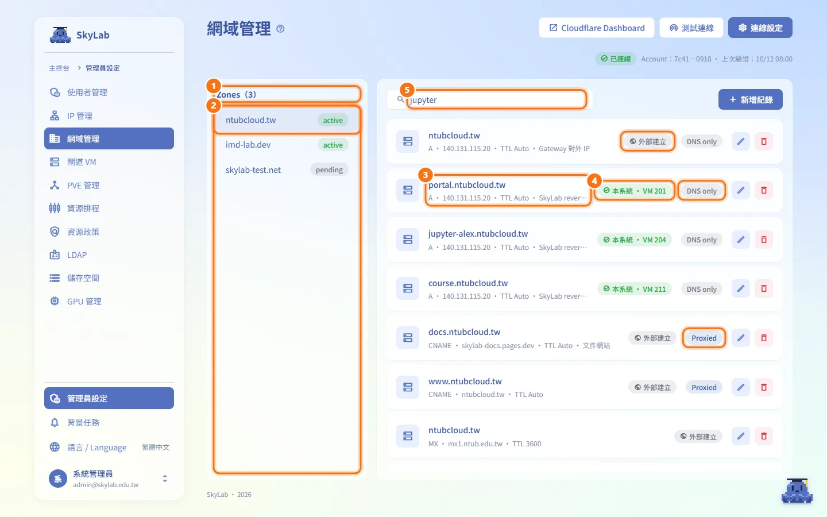Select 管理員設定 in the lower sidebar
This screenshot has width=827, height=517.
(x=109, y=398)
